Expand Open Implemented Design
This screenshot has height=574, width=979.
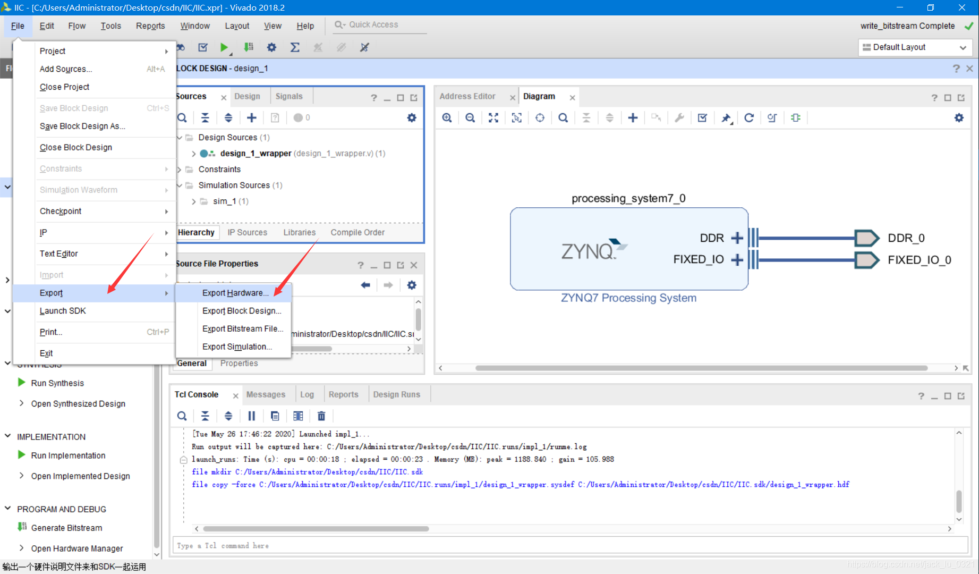click(21, 476)
